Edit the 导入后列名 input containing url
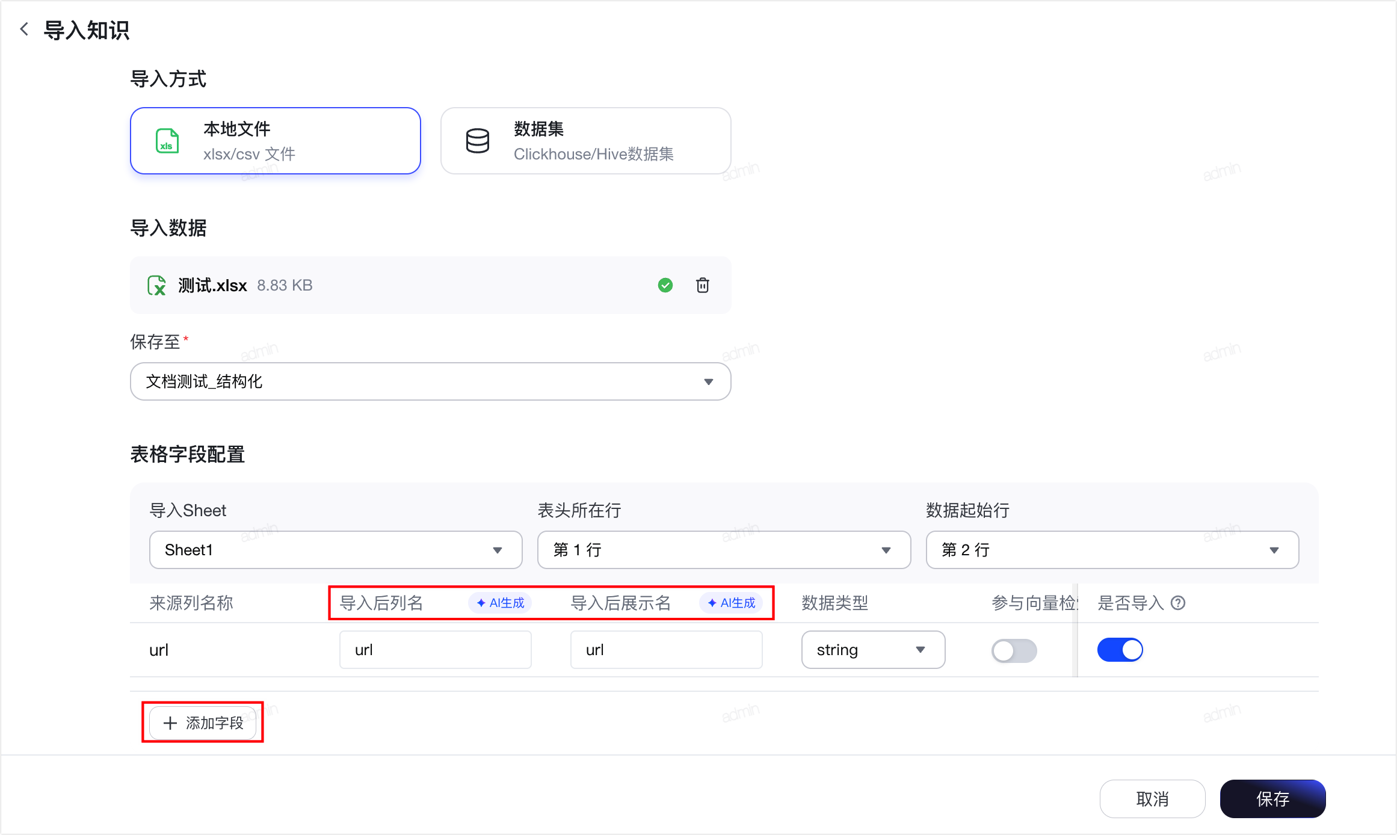 436,650
